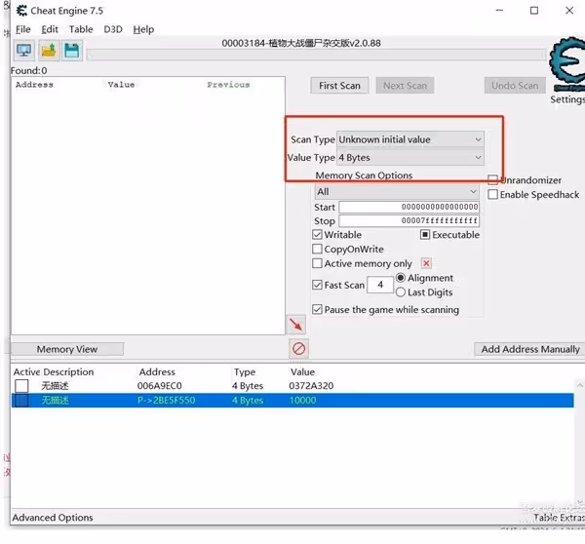Viewport: 585px width, 544px height.
Task: Click the Previous column header in results
Action: point(228,85)
